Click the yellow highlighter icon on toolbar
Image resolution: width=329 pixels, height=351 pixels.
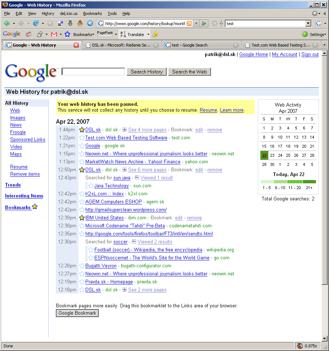pos(155,34)
